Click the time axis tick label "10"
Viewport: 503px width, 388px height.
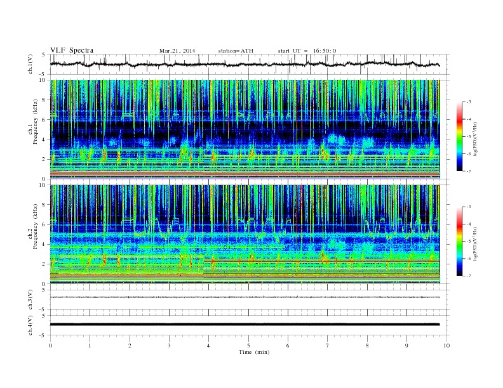[446, 346]
